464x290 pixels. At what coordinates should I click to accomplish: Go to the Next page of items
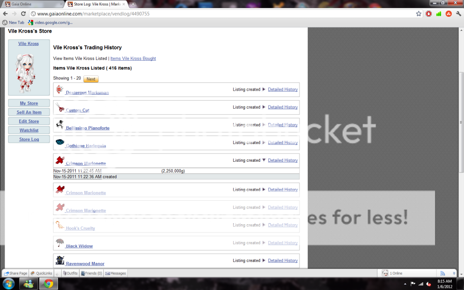(x=91, y=79)
